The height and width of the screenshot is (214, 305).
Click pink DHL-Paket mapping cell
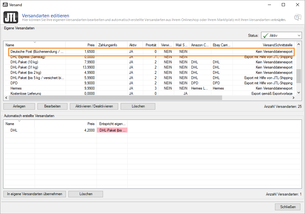click(112, 130)
